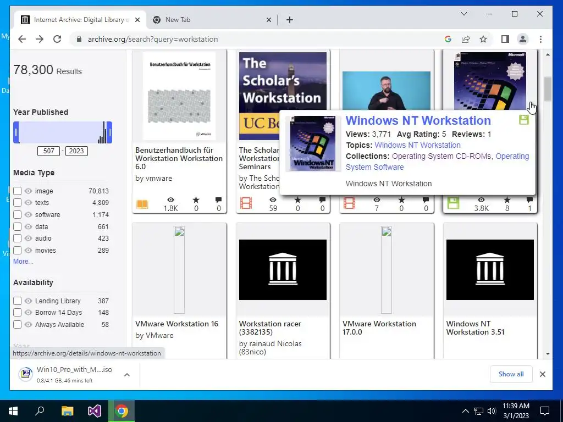Open Chrome's three-dot menu
The height and width of the screenshot is (422, 563).
(x=541, y=39)
